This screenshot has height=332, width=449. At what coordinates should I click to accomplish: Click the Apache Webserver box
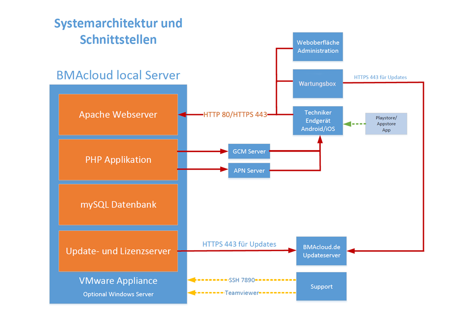tap(118, 114)
